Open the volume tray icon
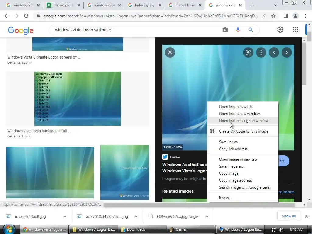 (x=281, y=230)
